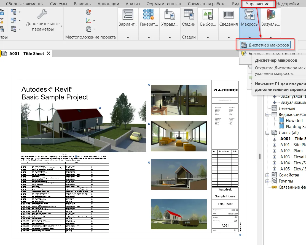The image size is (306, 245).
Task: Click the Связанные файлы link icon
Action: pyautogui.click(x=274, y=187)
